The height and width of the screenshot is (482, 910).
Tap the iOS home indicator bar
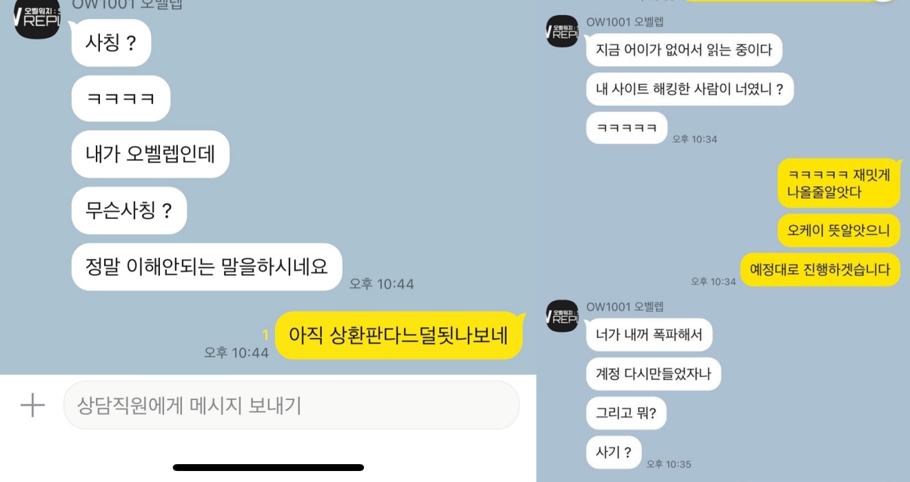point(268,468)
